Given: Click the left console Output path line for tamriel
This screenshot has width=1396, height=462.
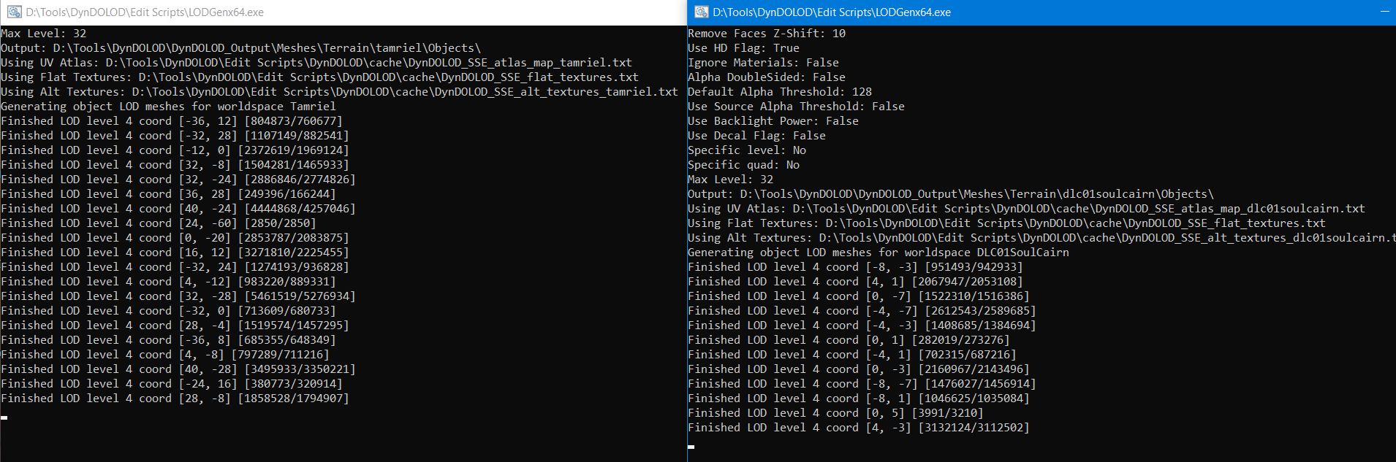Looking at the screenshot, I should 241,48.
